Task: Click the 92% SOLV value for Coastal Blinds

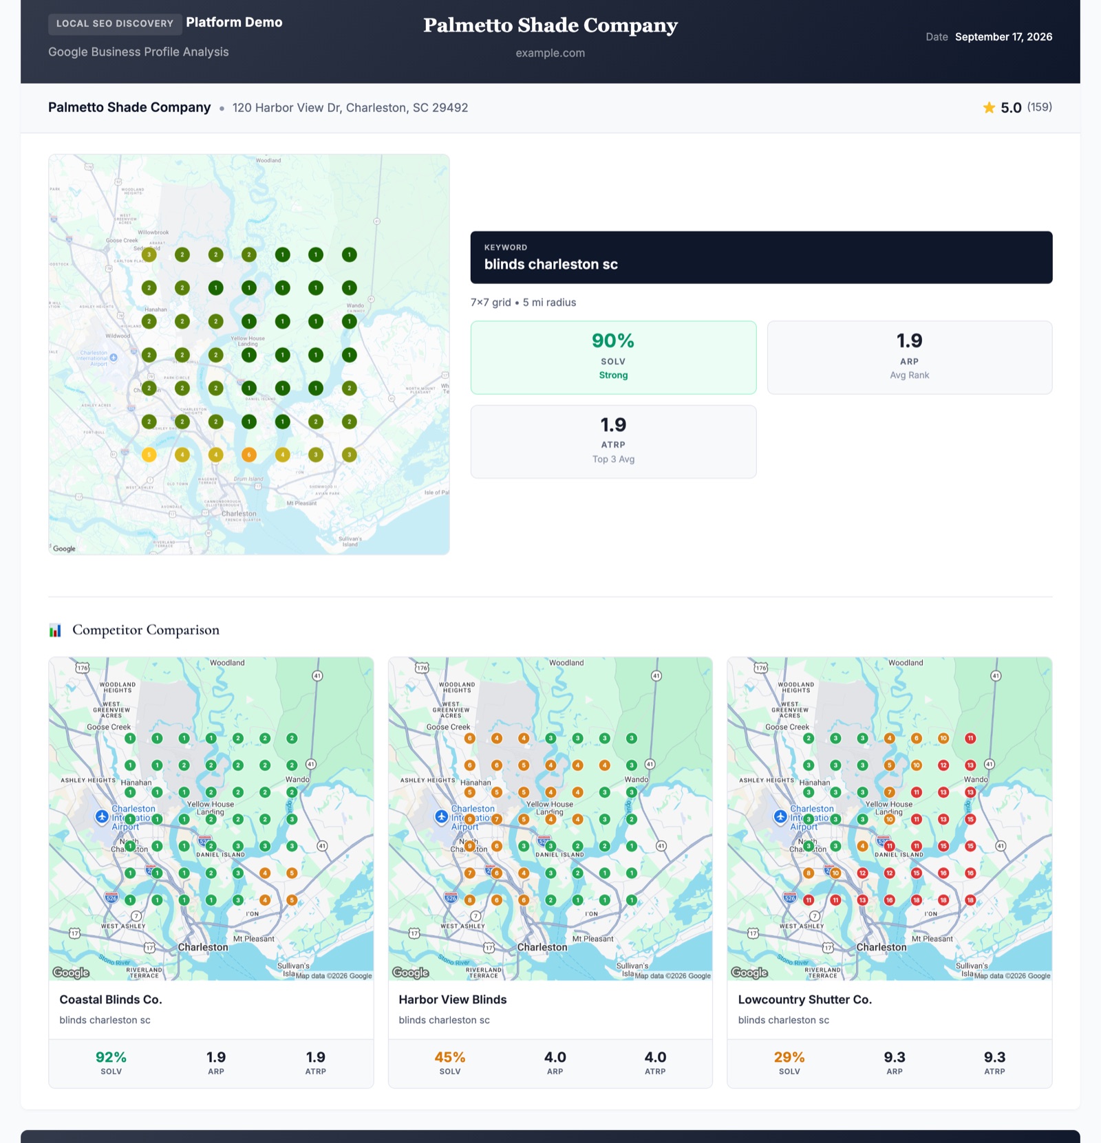Action: click(x=111, y=1057)
